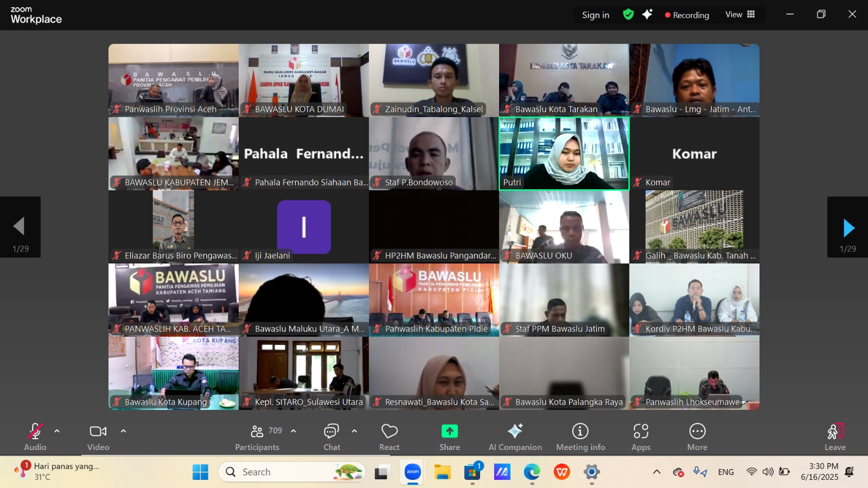
Task: Open the Chat panel
Action: (x=331, y=436)
